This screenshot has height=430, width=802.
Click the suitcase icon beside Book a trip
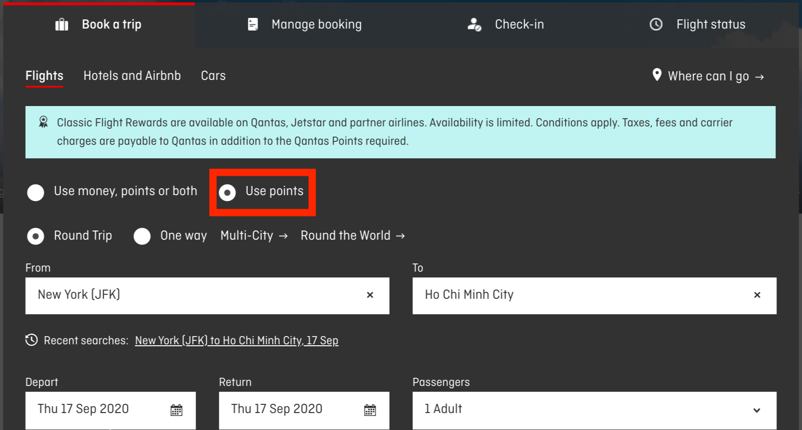coord(61,24)
